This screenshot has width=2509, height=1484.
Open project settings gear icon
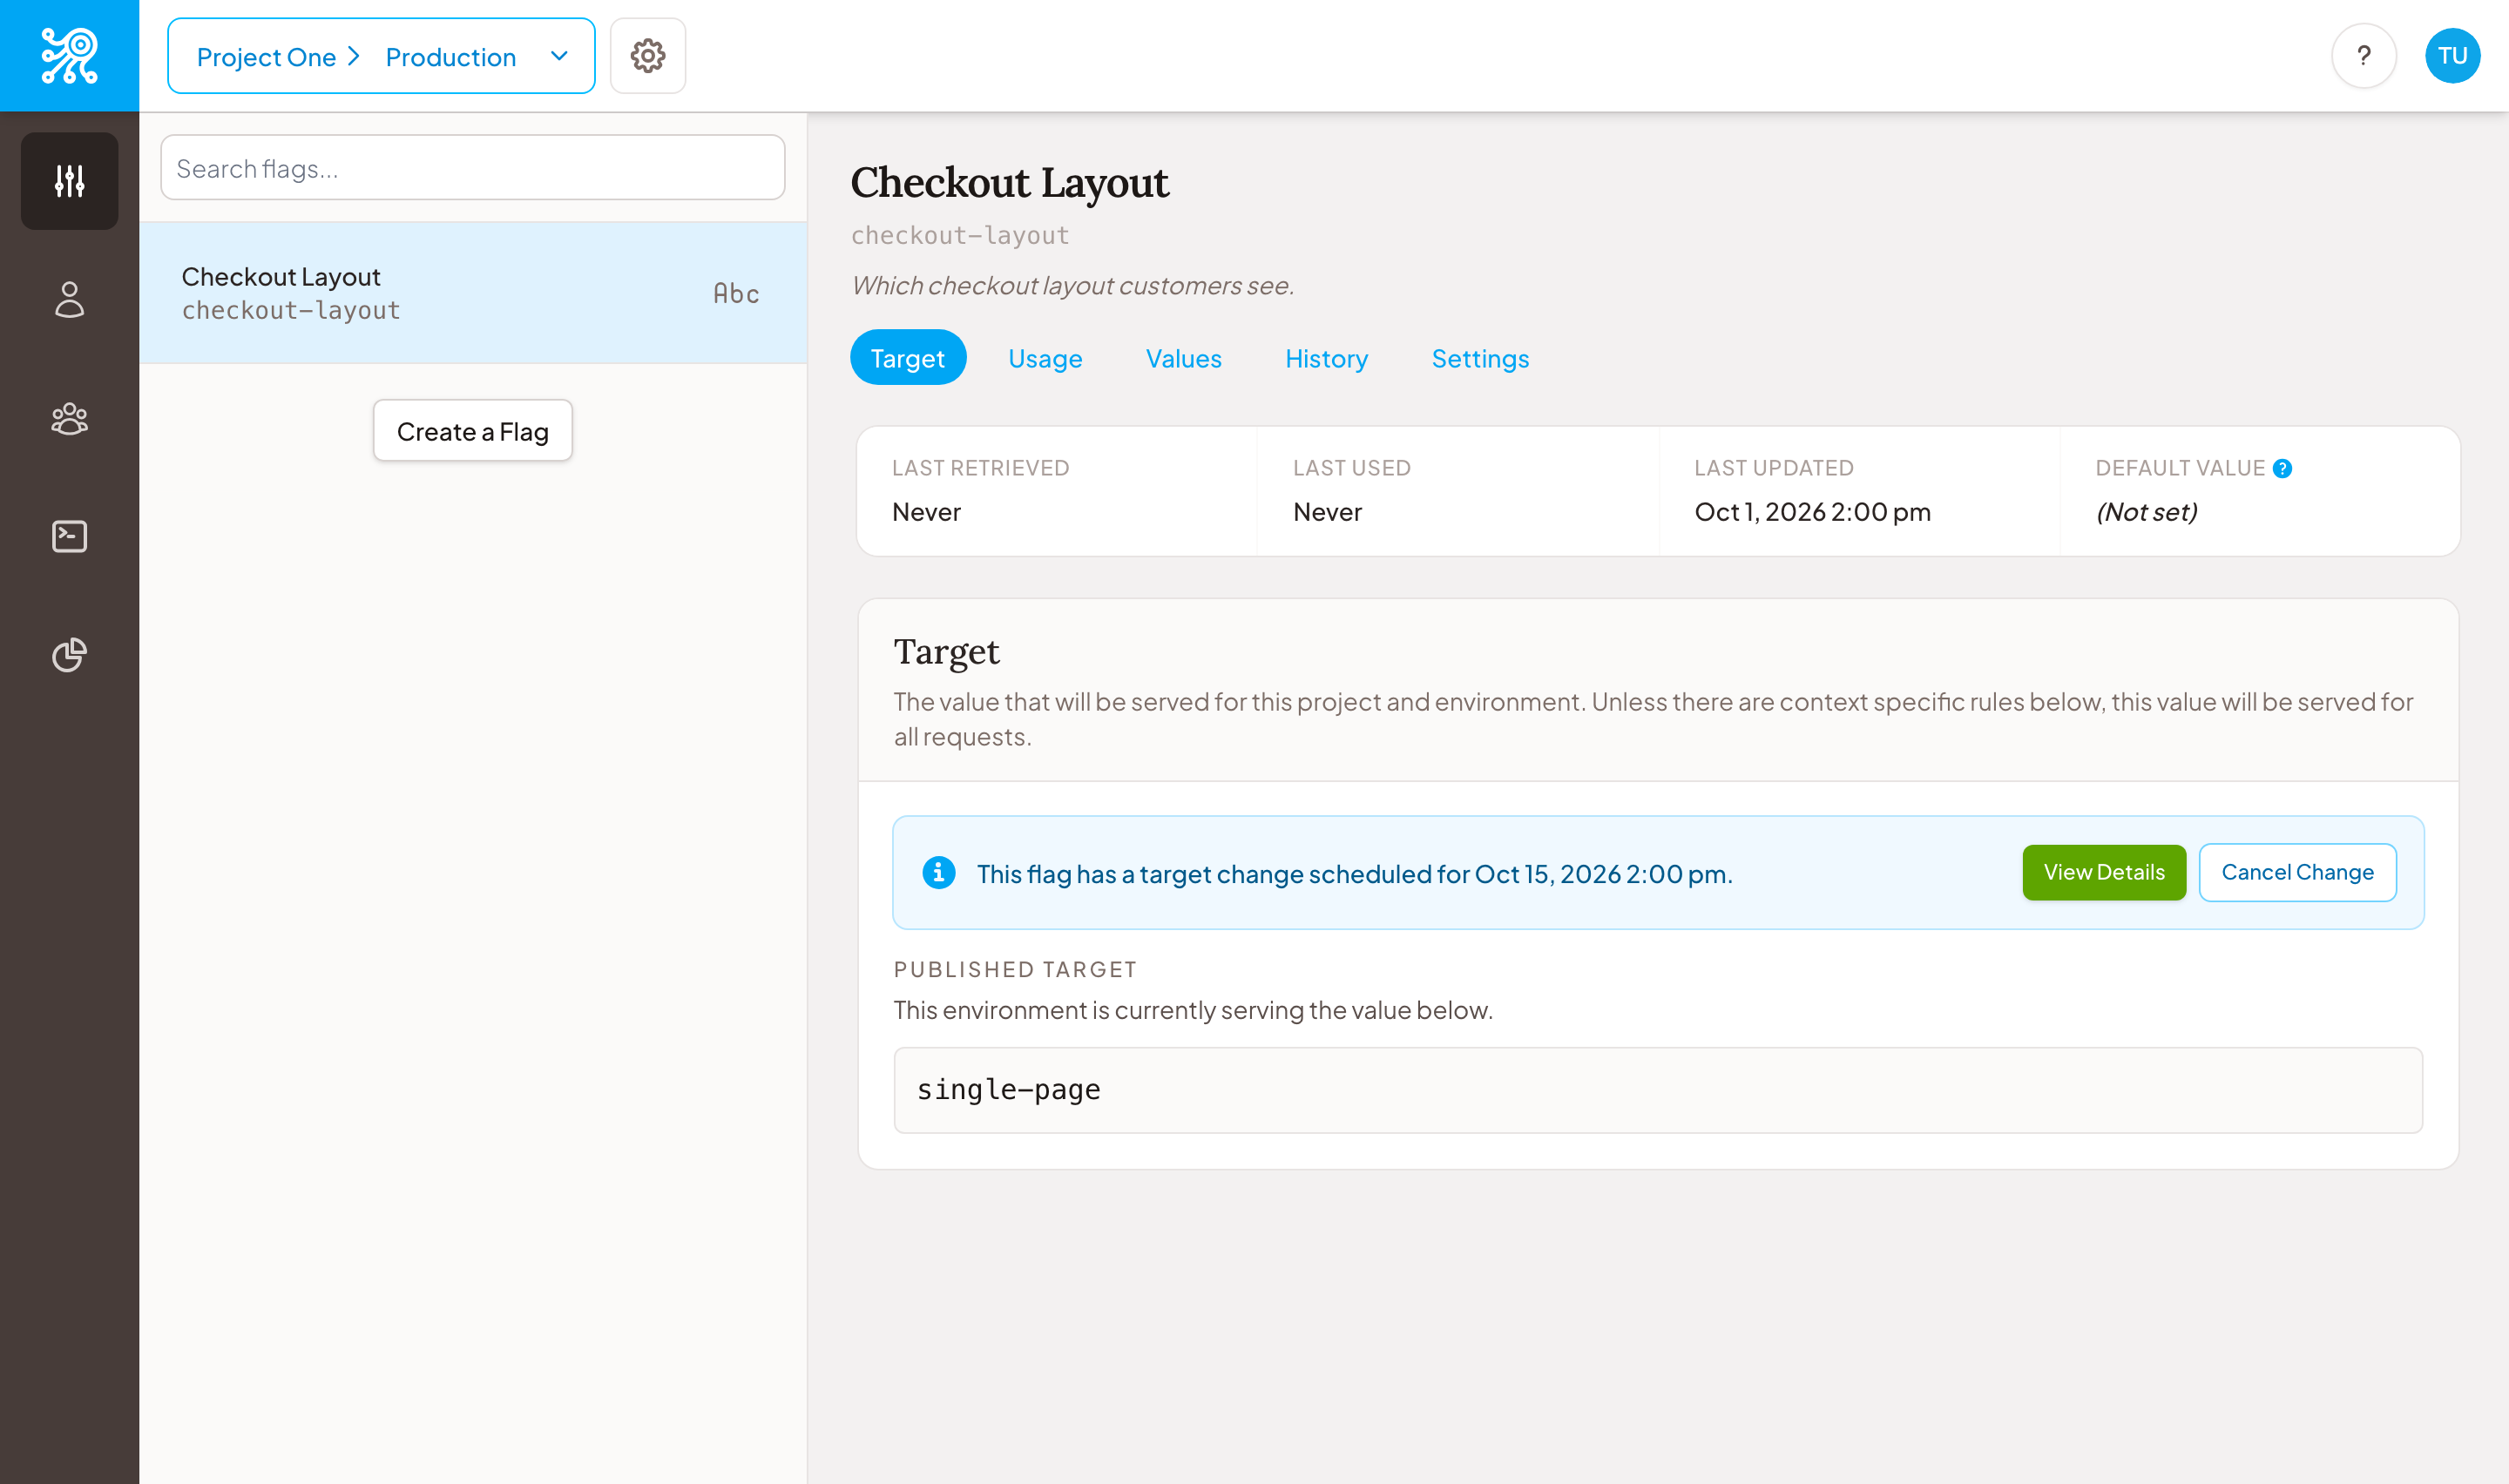click(648, 56)
